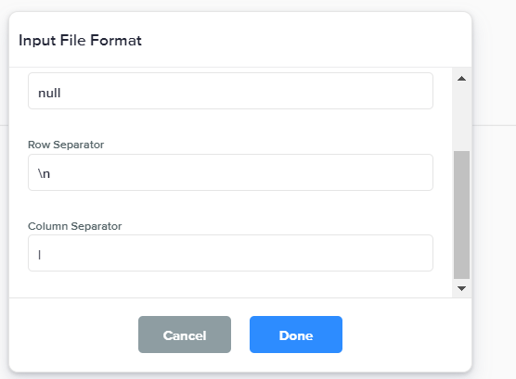Click the scrollbar track above the thumb
This screenshot has height=379, width=516.
click(x=461, y=119)
